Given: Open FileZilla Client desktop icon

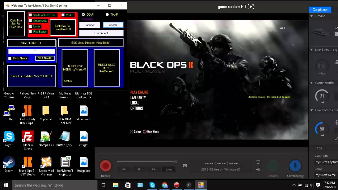Looking at the screenshot, I should [x=28, y=140].
